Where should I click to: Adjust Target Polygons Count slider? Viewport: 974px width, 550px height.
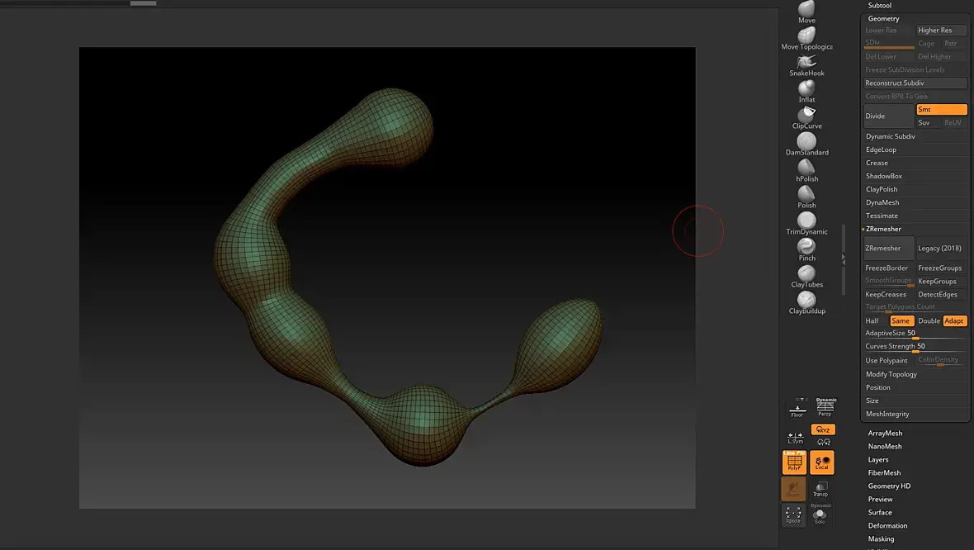[x=915, y=308]
